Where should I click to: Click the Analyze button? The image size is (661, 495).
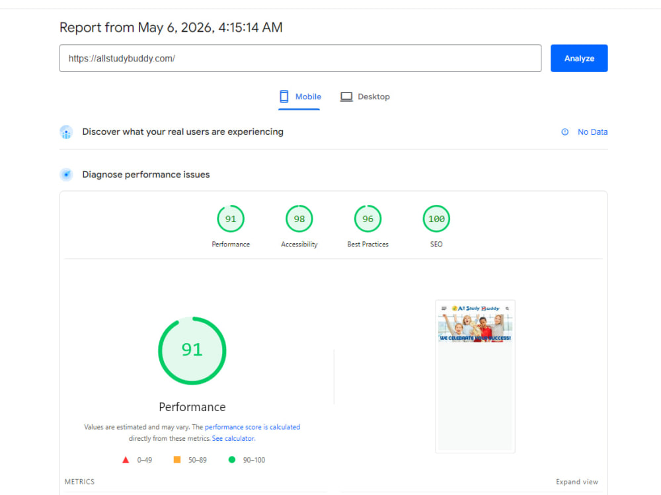579,58
